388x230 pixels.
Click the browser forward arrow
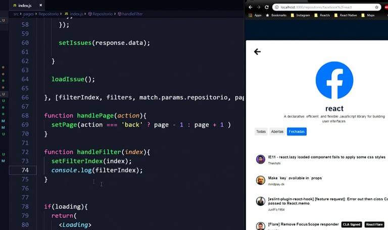pos(258,7)
